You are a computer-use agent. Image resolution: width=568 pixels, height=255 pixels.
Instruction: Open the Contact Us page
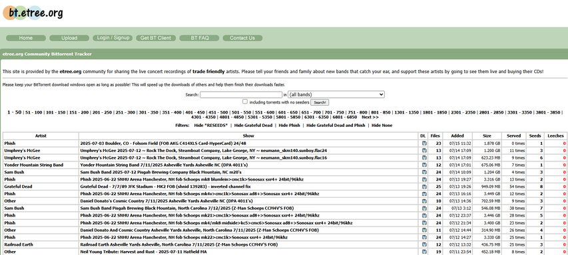coord(242,38)
